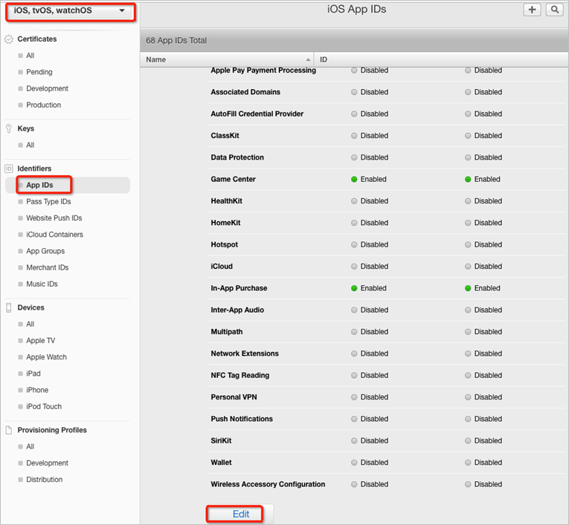Image resolution: width=569 pixels, height=525 pixels.
Task: Select Development under Certificates
Action: [47, 88]
